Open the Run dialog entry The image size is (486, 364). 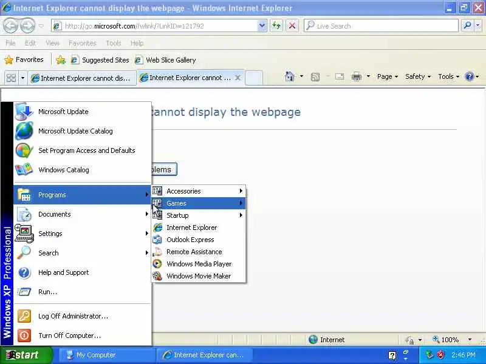(83, 292)
